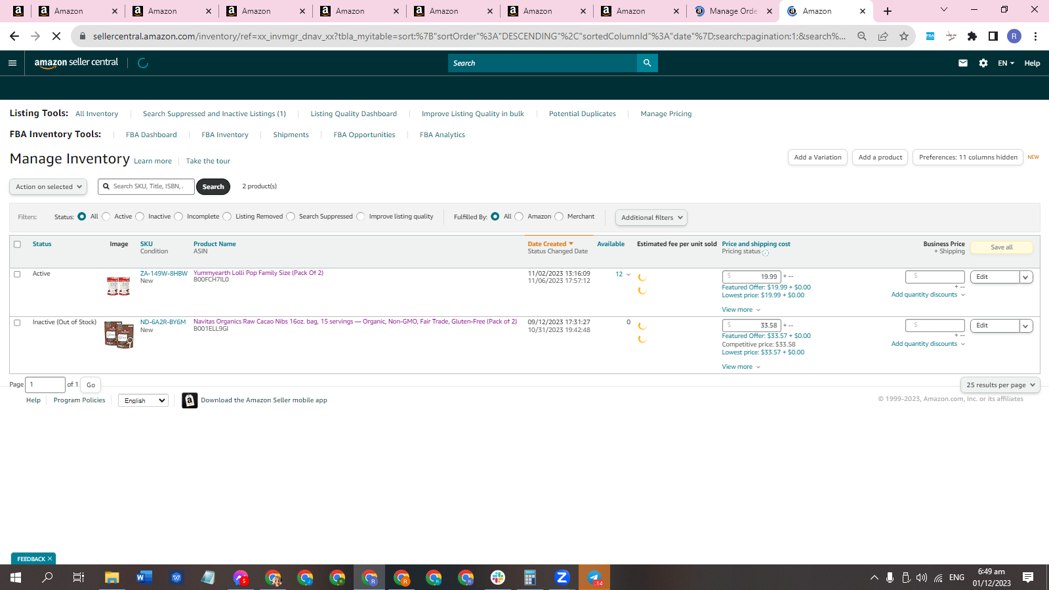Expand View more under the 19.99 price
This screenshot has width=1049, height=590.
click(x=741, y=310)
